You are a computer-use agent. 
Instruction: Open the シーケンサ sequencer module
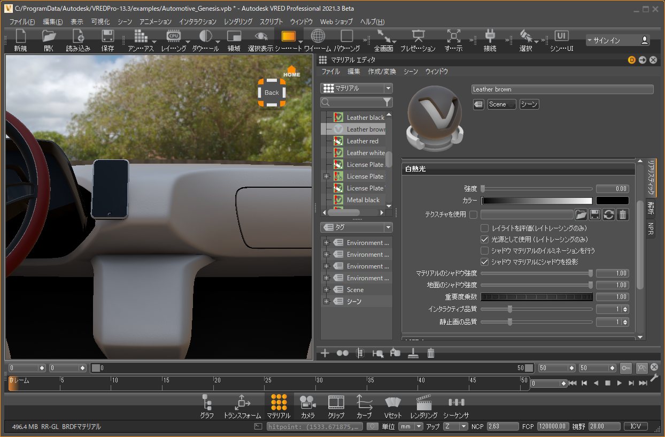pos(456,407)
